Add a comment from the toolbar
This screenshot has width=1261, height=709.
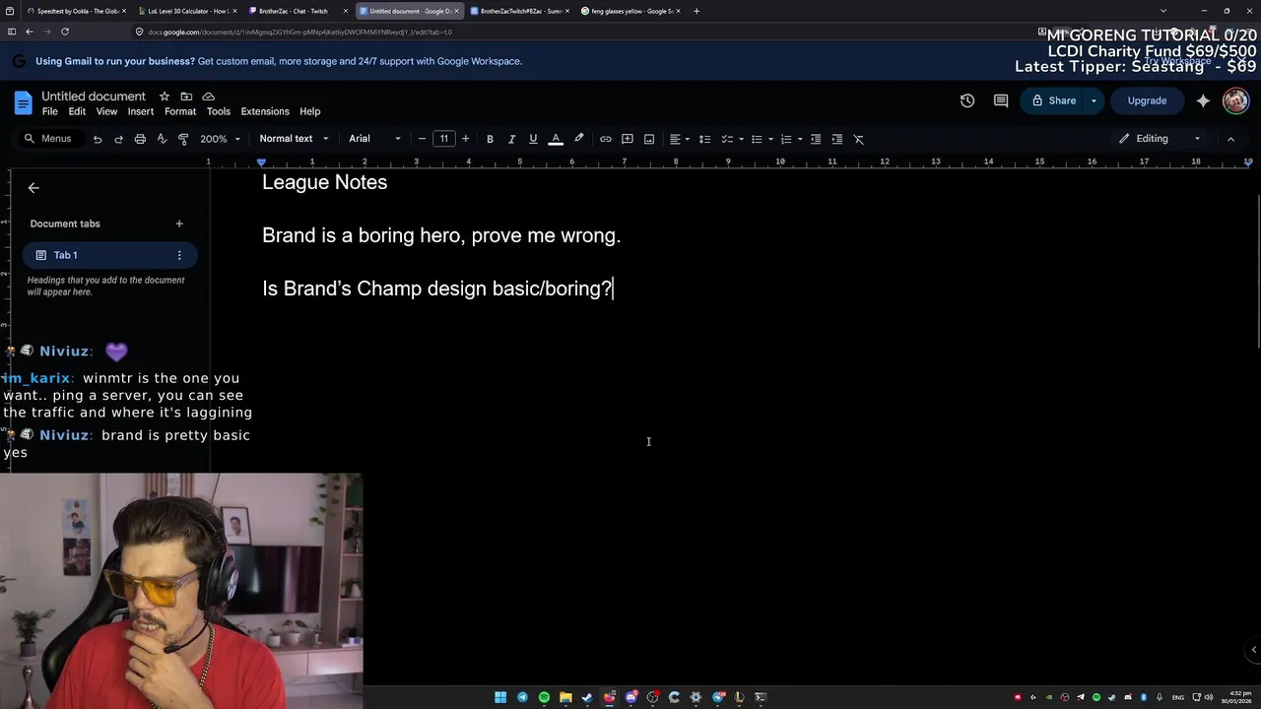628,139
